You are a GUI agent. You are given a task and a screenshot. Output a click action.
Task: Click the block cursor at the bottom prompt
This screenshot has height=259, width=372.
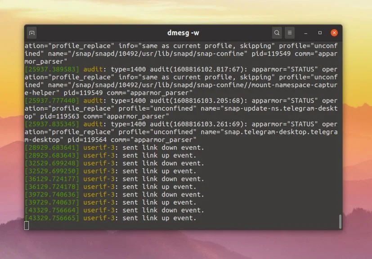pos(26,226)
